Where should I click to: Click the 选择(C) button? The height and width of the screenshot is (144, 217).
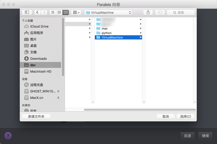click(x=185, y=117)
